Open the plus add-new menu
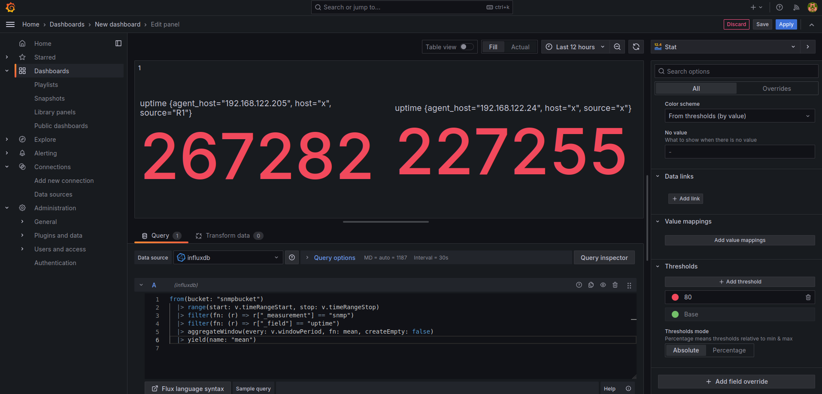 pos(756,7)
